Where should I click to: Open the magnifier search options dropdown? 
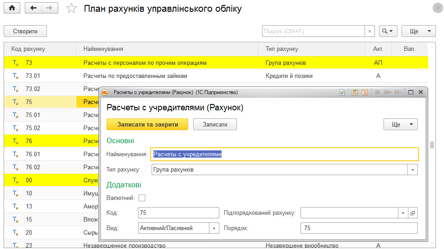(x=388, y=31)
